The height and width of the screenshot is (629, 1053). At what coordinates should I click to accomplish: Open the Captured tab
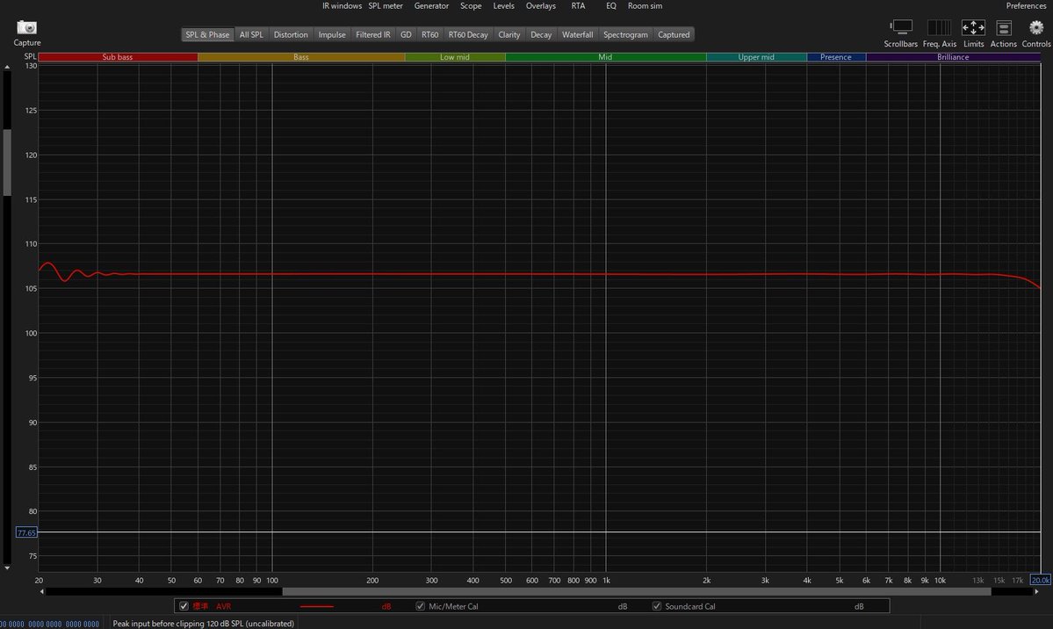click(x=674, y=34)
